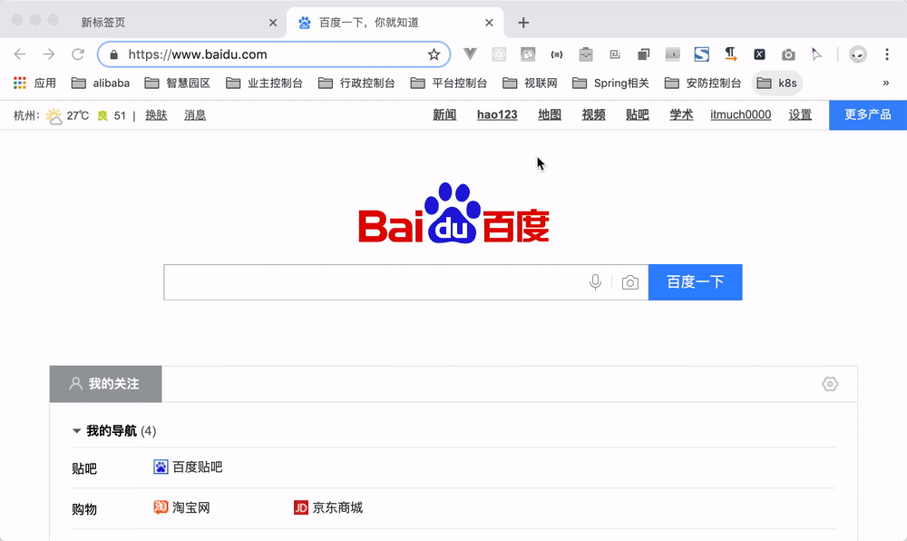Viewport: 907px width, 541px height.
Task: Click the Baidu logo
Action: coord(453,214)
